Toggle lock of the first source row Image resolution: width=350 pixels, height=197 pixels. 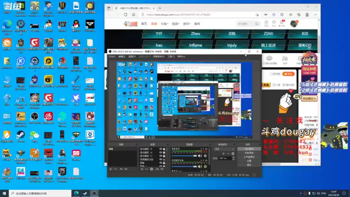coord(164,149)
